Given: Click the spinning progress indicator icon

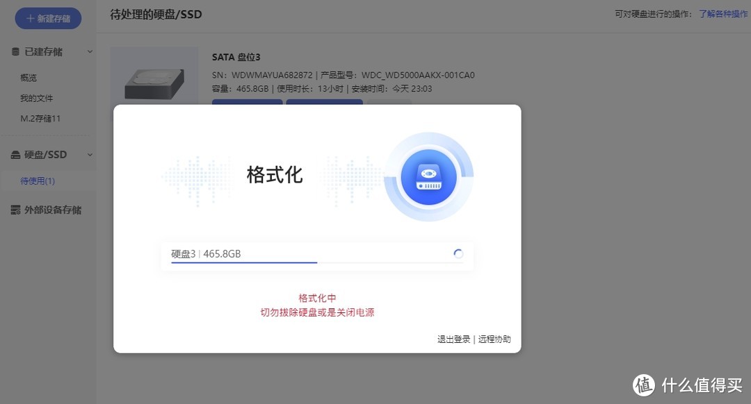Looking at the screenshot, I should point(458,253).
